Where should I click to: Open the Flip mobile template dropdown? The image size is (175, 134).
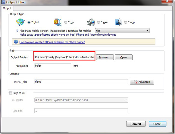click(x=122, y=31)
